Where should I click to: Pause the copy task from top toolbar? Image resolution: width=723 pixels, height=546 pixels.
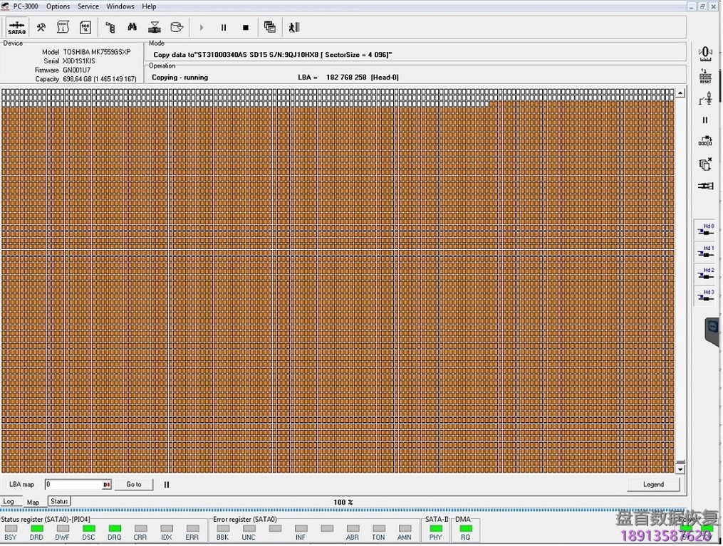224,28
